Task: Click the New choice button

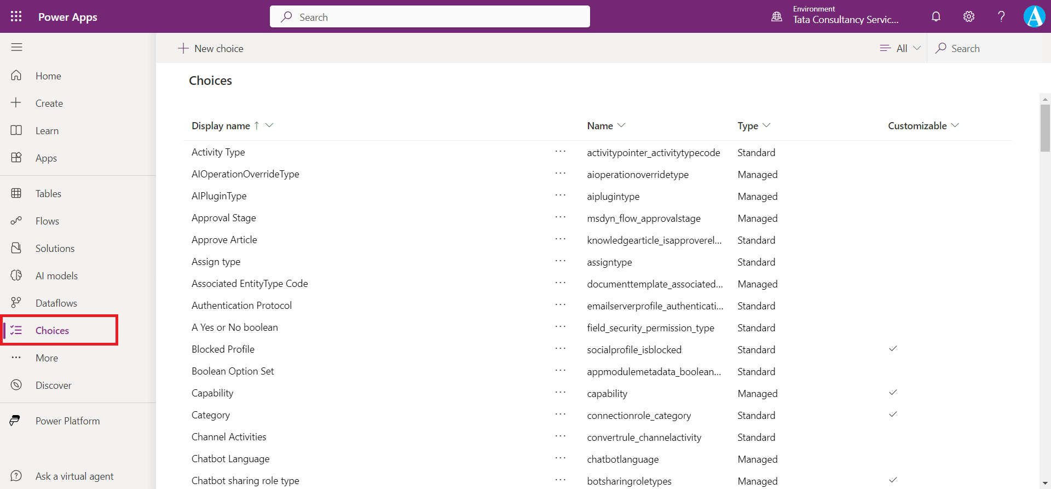Action: pos(211,48)
